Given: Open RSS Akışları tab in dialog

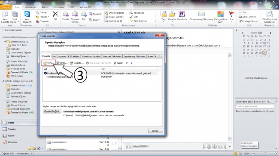Looking at the screenshot, I should 74,56.
